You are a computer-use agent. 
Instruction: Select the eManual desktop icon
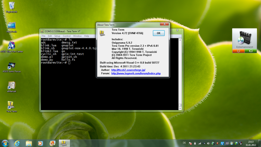[12, 87]
